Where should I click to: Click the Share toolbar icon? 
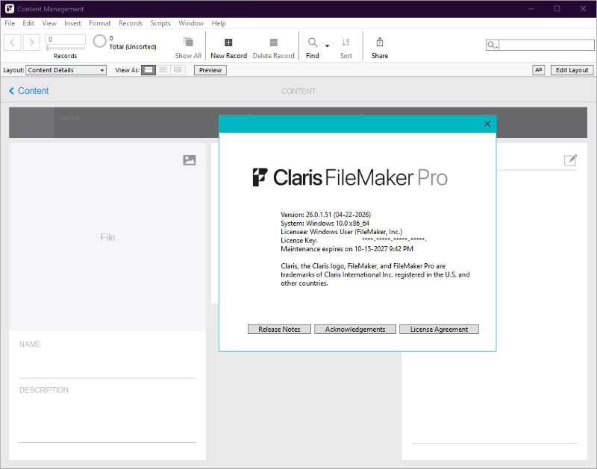coord(380,42)
